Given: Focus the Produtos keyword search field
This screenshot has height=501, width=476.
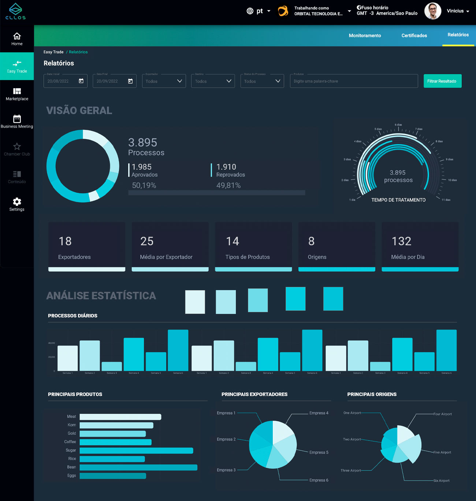Looking at the screenshot, I should 354,81.
